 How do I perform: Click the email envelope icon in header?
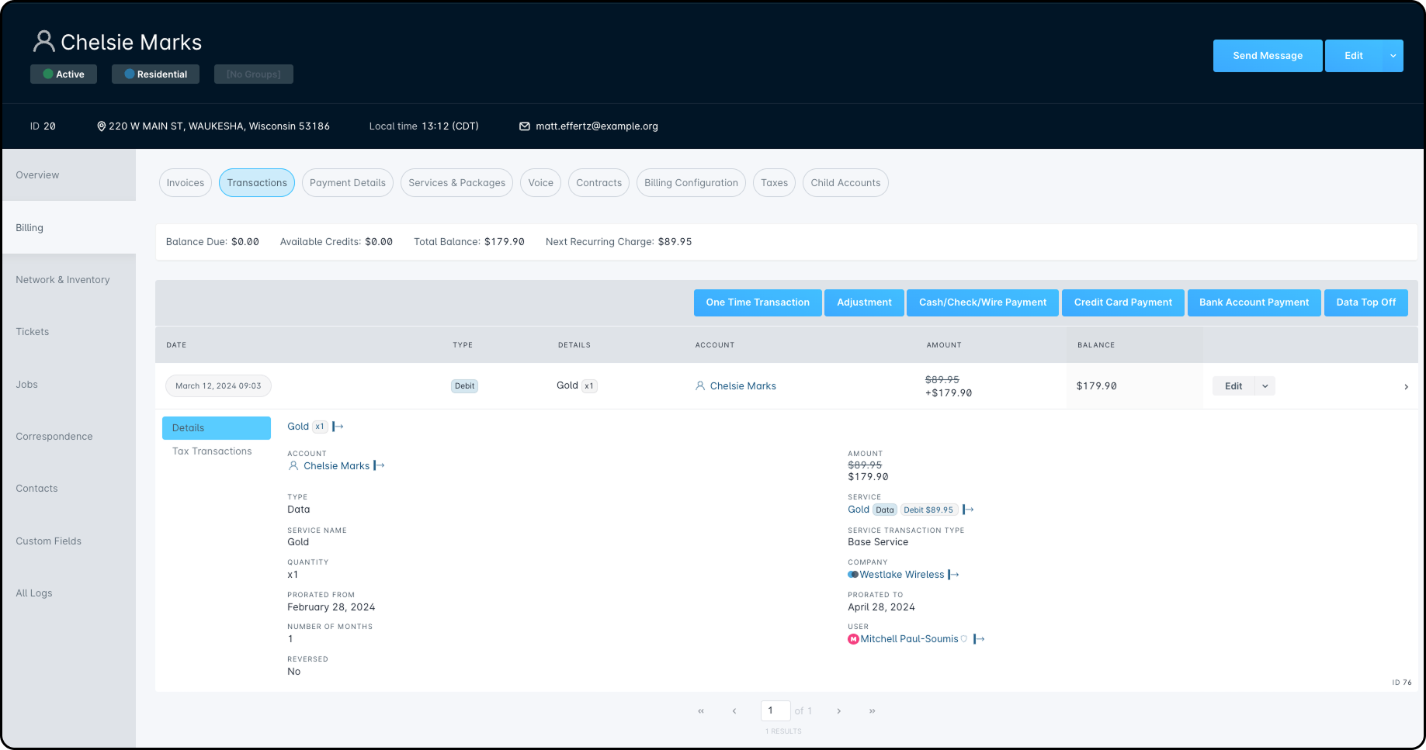(525, 126)
